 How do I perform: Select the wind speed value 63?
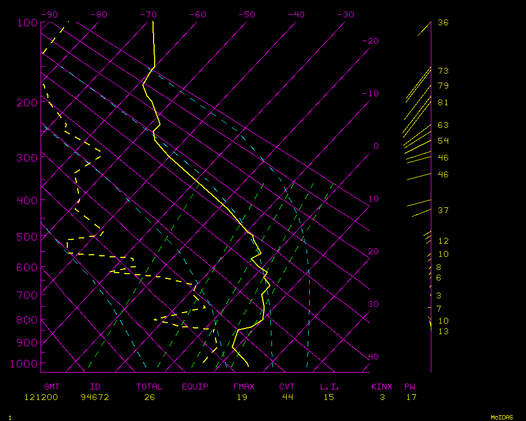[443, 125]
